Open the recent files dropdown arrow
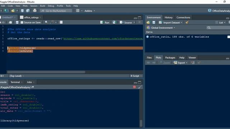This screenshot has width=230, height=129. coord(17,11)
